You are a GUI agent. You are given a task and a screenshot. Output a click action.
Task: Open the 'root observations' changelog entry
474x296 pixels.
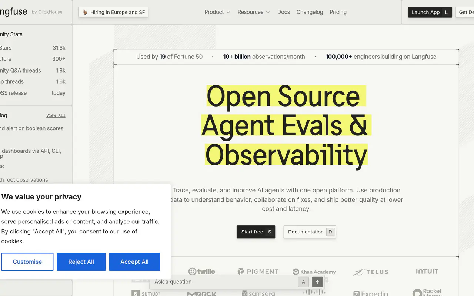(x=24, y=180)
